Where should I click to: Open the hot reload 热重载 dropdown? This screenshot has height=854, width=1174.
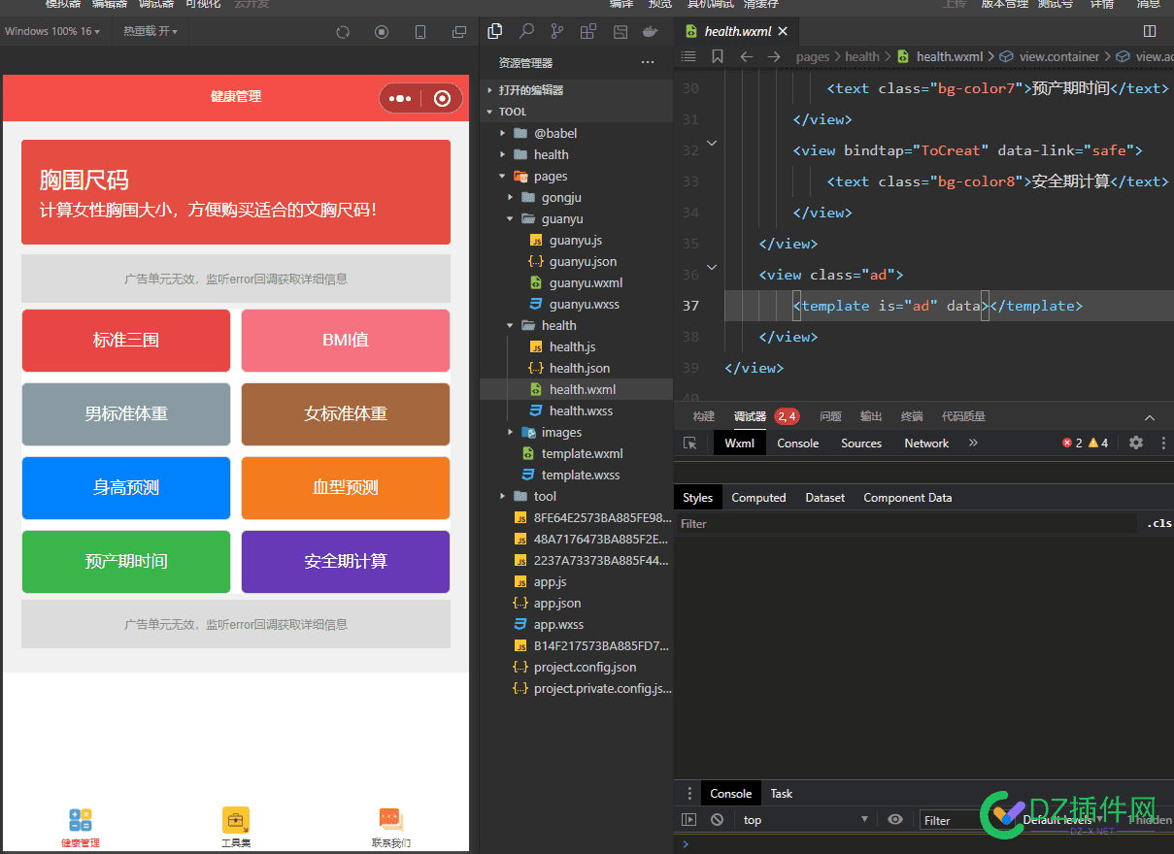coord(151,31)
